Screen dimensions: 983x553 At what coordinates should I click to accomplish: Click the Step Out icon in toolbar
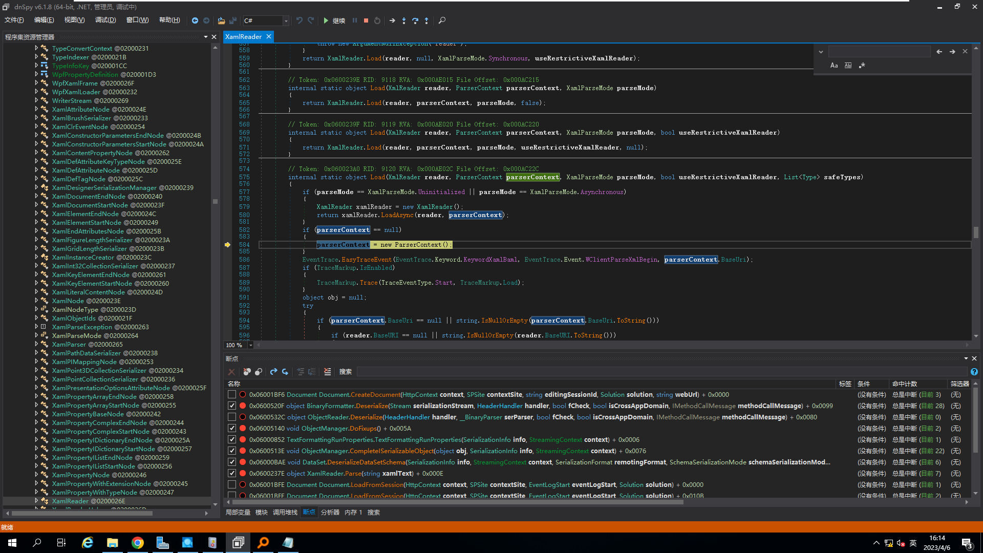coord(426,20)
